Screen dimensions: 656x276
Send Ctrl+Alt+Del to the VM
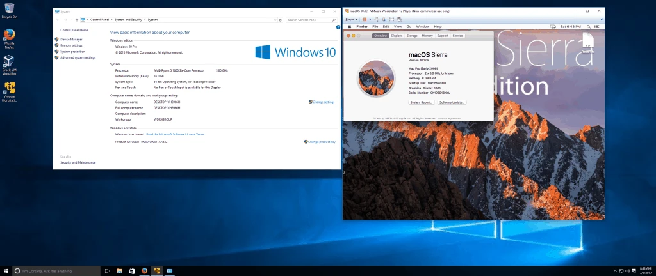(377, 19)
